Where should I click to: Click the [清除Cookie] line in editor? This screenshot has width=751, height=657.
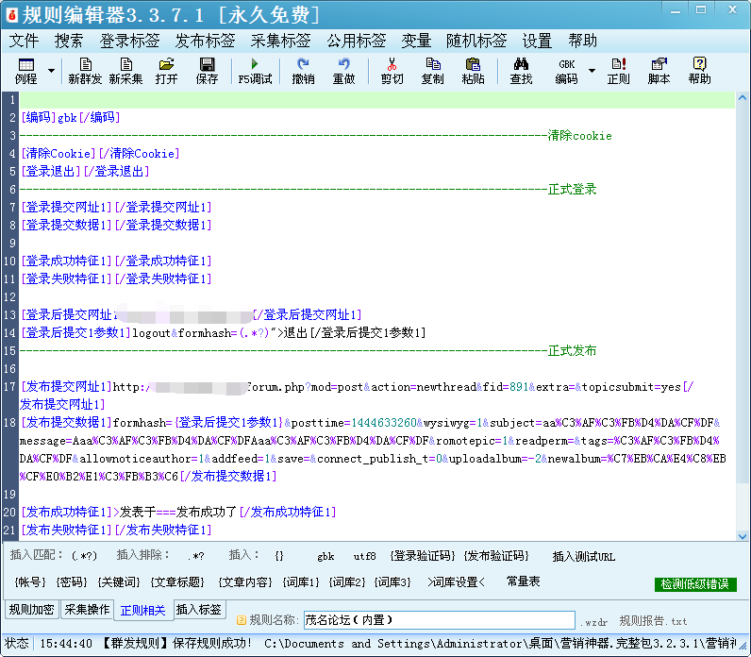100,153
